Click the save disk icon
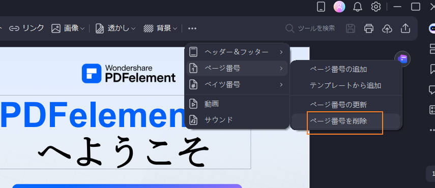The image size is (435, 188). point(351,28)
